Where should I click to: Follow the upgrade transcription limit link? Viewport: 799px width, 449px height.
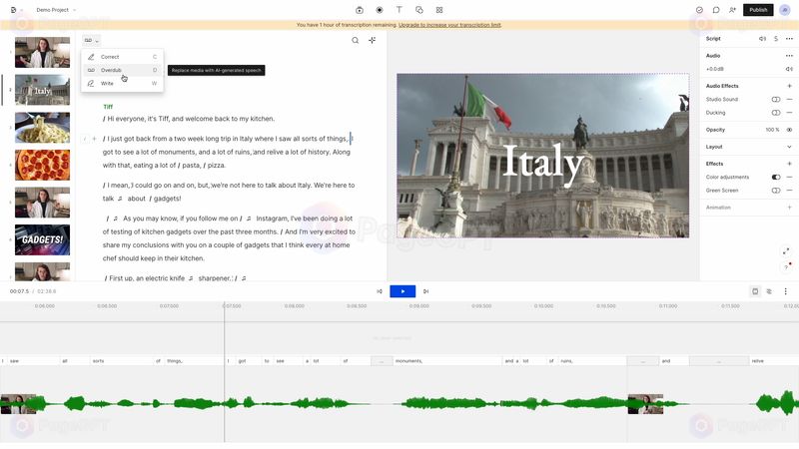[449, 24]
